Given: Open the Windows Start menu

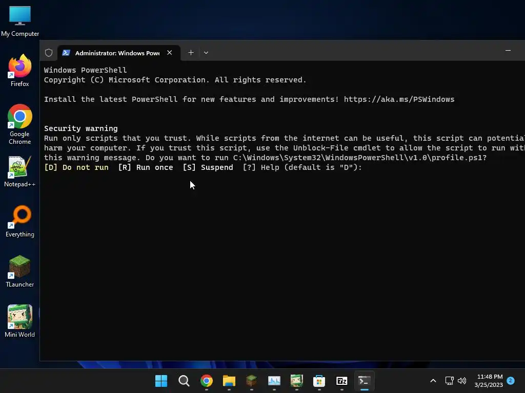Looking at the screenshot, I should tap(161, 381).
